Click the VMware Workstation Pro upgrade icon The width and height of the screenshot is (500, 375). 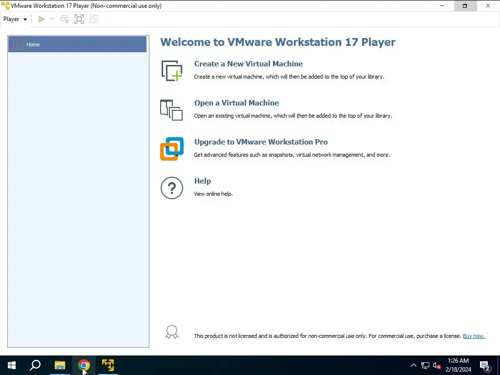click(x=172, y=149)
